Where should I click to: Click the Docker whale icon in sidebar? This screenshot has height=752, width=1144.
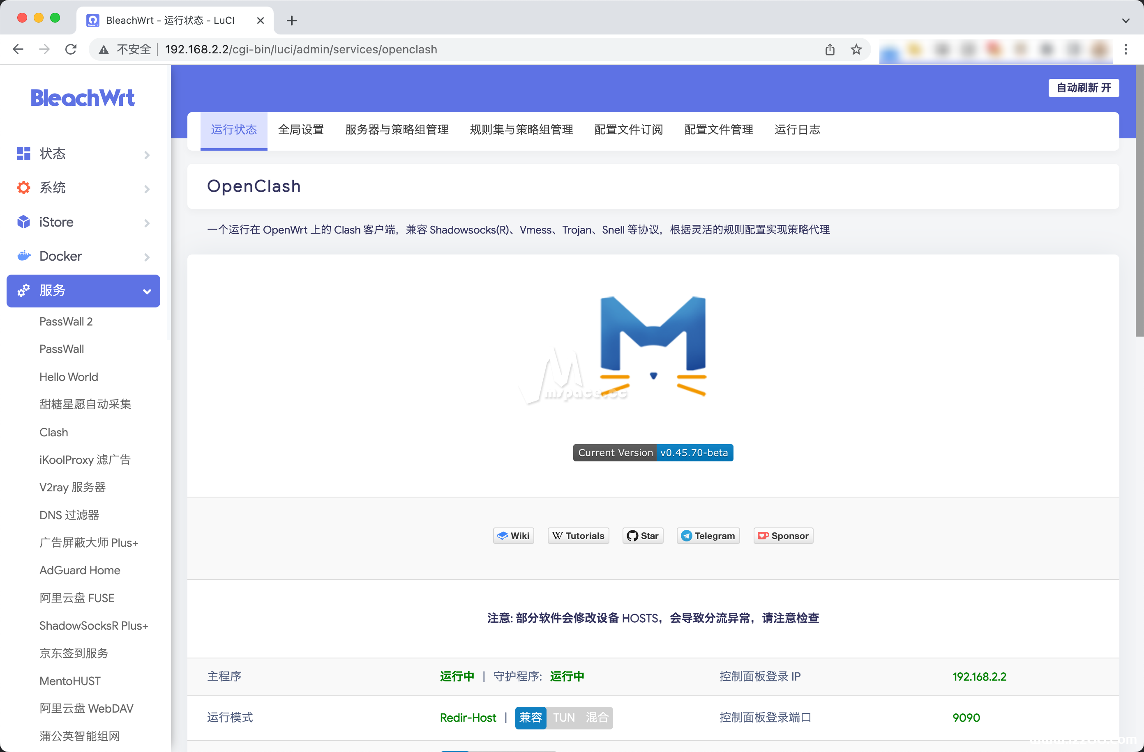coord(23,256)
